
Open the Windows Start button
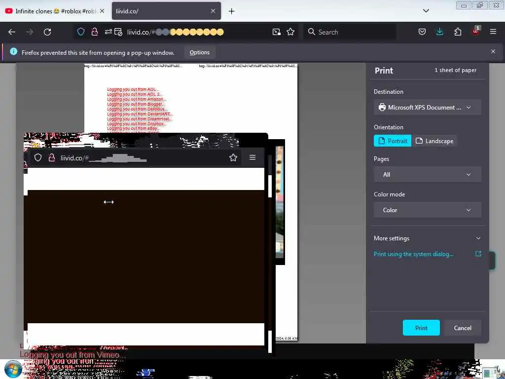pos(13,369)
